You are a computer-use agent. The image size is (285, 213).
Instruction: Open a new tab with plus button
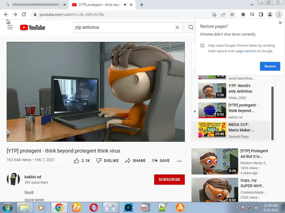(x=142, y=5)
